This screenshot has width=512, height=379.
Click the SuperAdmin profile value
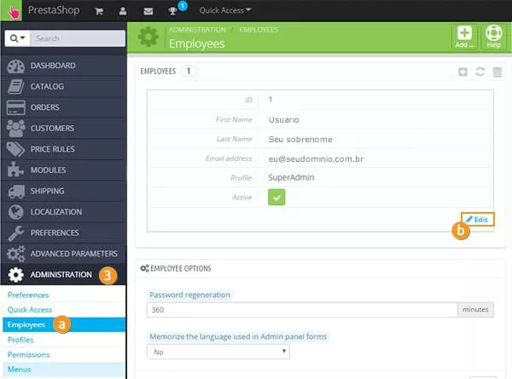pyautogui.click(x=291, y=178)
